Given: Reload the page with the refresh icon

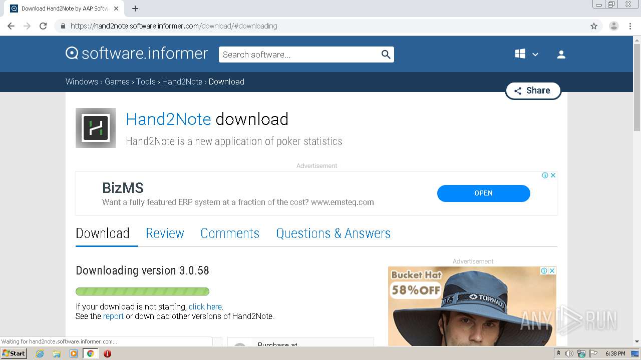Looking at the screenshot, I should (43, 26).
